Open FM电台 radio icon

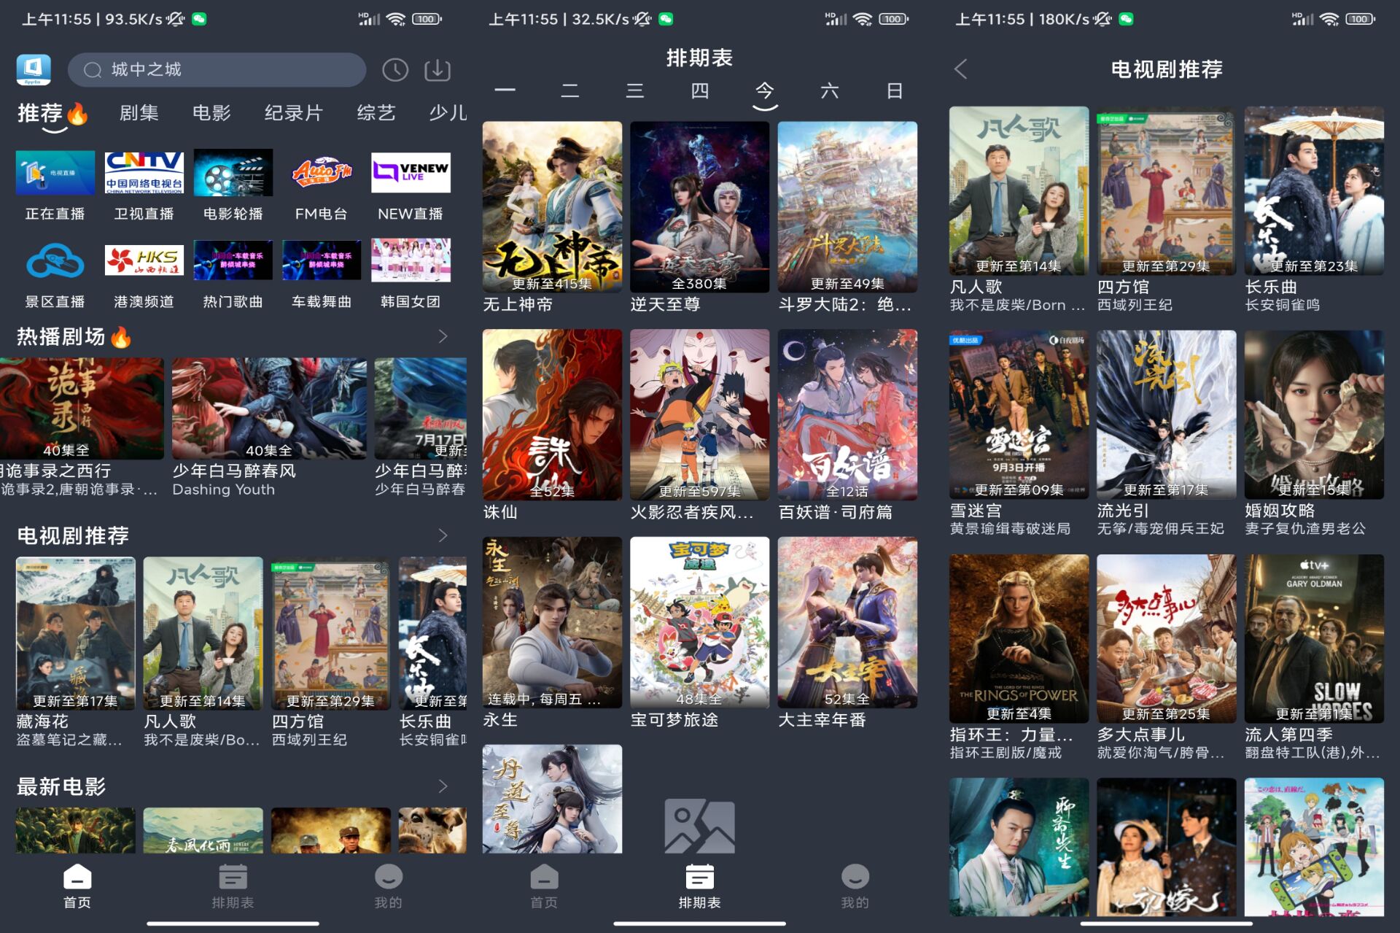[x=322, y=173]
